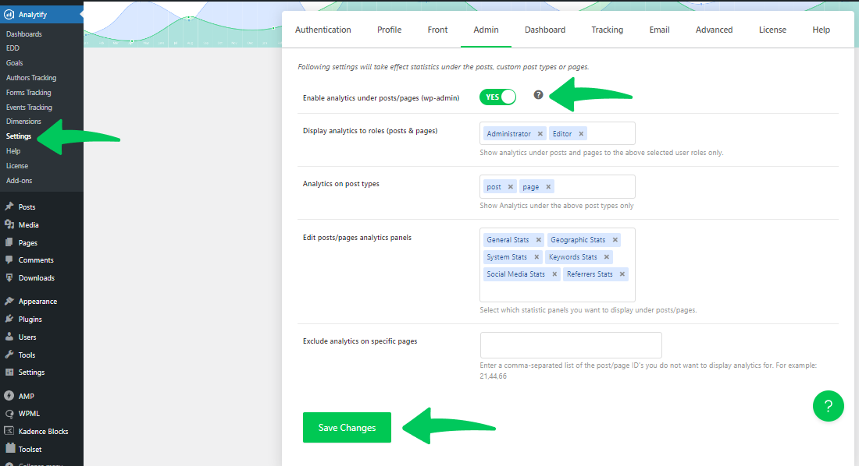Click the Kadence Blocks icon

(9, 431)
